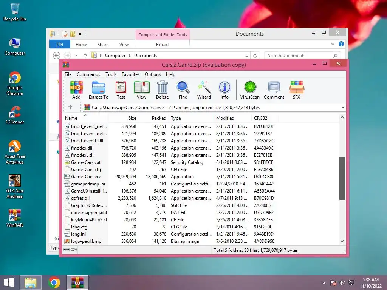Click the file list scrollbar thumb

pos(342,178)
